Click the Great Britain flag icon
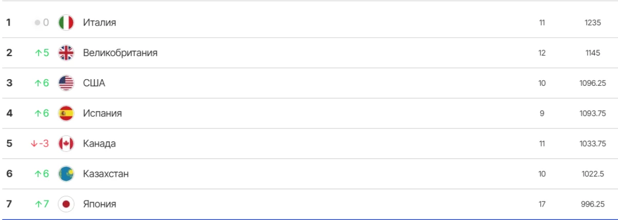The width and height of the screenshot is (618, 220). (66, 53)
